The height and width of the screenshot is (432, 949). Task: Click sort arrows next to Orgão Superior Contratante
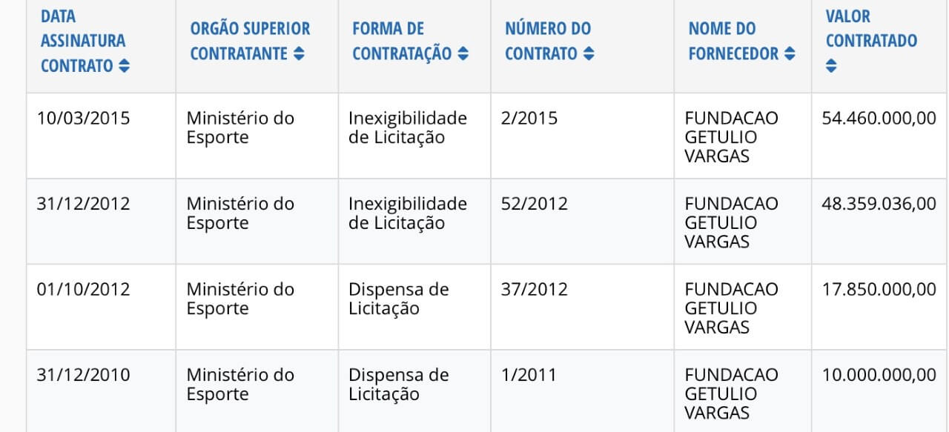[299, 53]
